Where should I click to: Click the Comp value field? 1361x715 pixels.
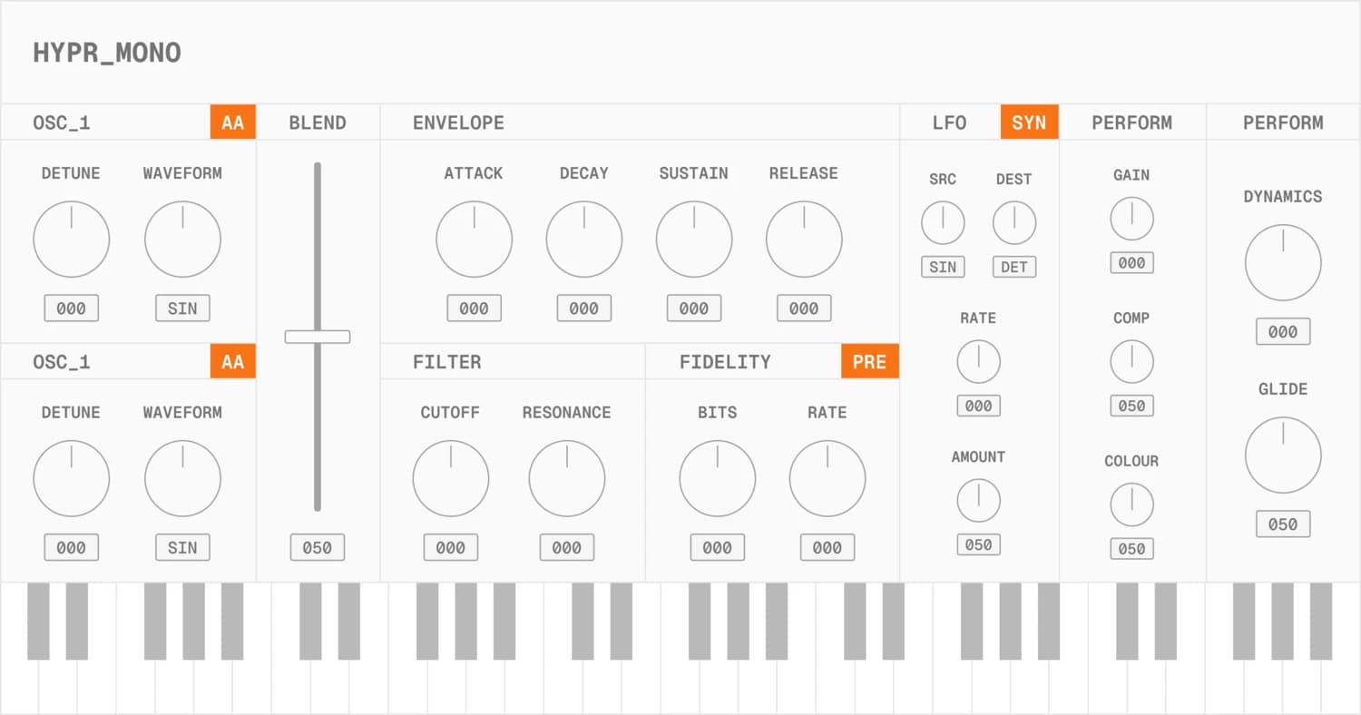pos(1131,406)
